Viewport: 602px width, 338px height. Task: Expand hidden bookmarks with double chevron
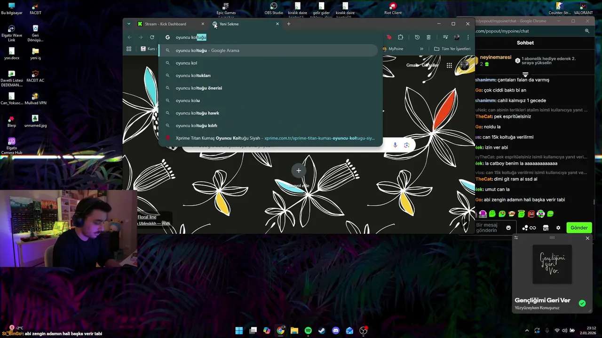pyautogui.click(x=421, y=49)
